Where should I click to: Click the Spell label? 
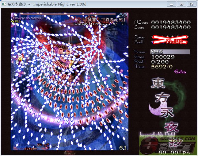139,42
